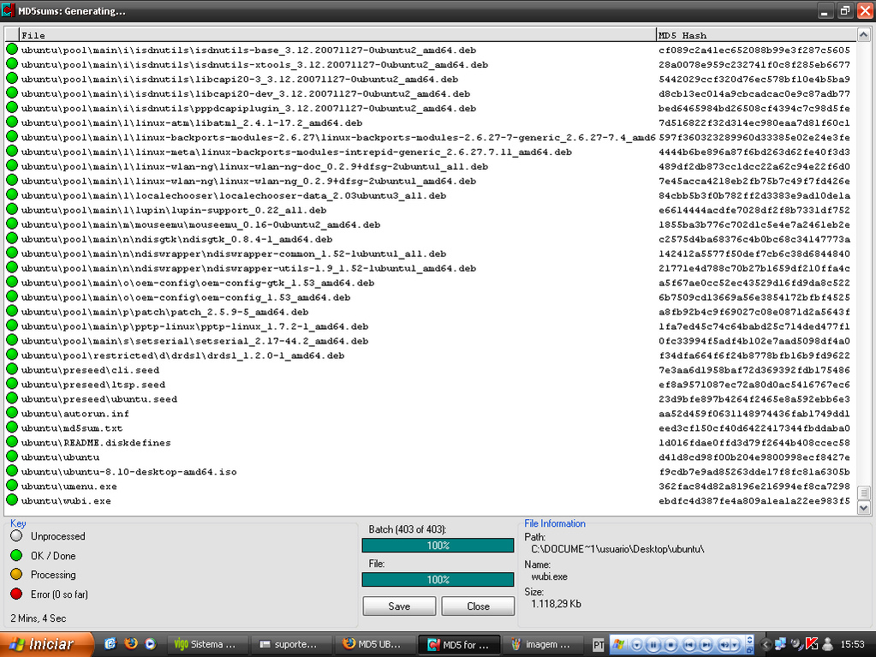
Task: Click the status icon for libatm1_2.4.1-17.2_amd64.deb
Action: pyautogui.click(x=12, y=122)
